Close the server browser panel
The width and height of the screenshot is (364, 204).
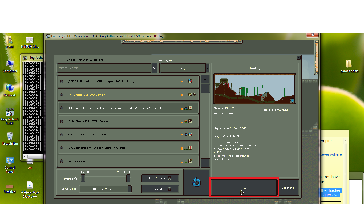point(298,57)
